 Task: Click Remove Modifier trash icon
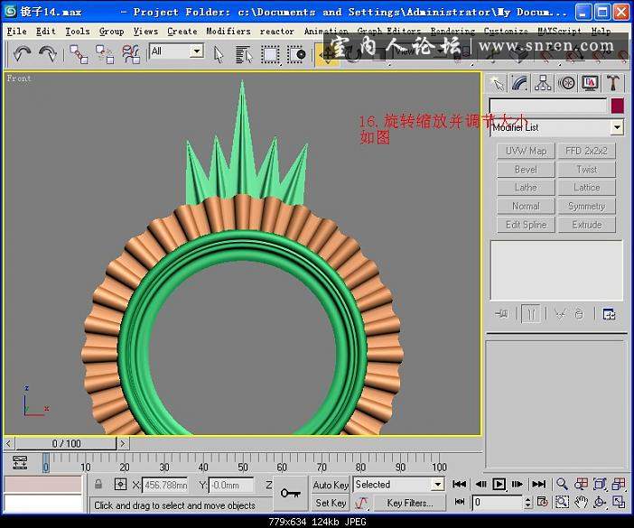(x=580, y=313)
